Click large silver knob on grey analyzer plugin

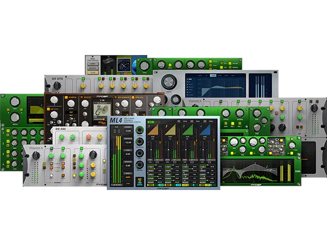click(169, 82)
